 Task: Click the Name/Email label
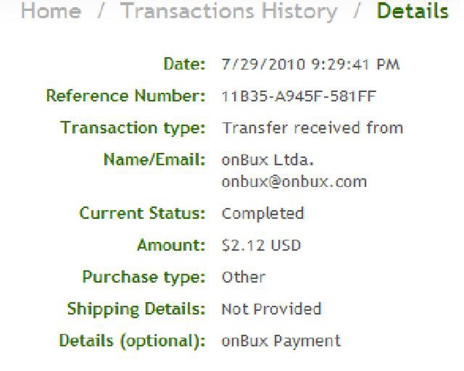154,160
